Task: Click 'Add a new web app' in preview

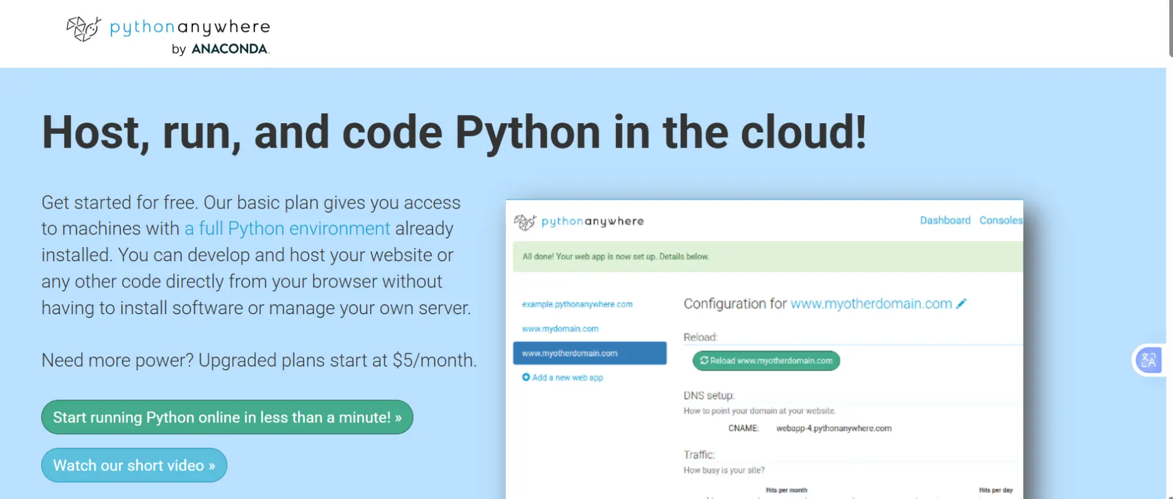Action: coord(563,377)
